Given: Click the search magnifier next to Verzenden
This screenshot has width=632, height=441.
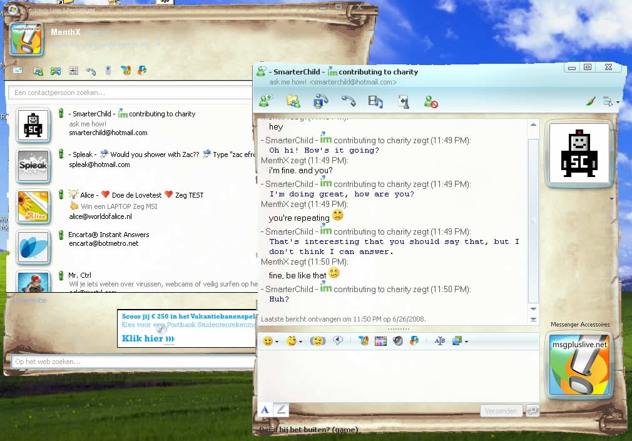Looking at the screenshot, I should 533,411.
